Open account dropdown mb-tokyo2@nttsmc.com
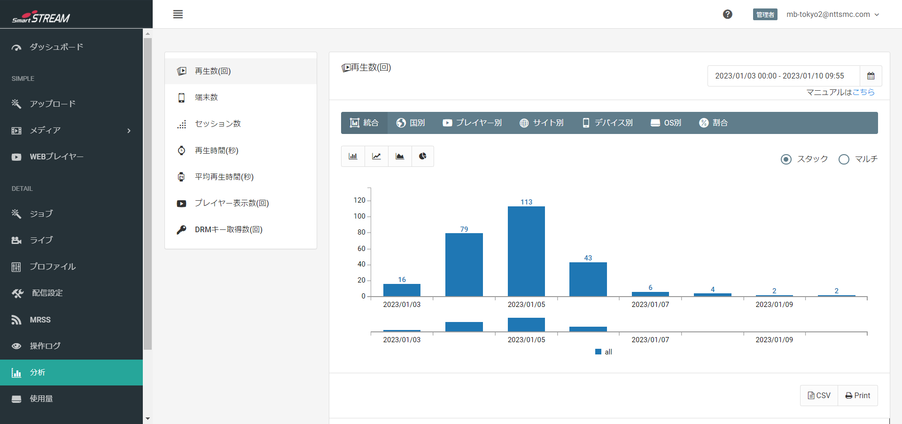902x424 pixels. click(x=832, y=15)
